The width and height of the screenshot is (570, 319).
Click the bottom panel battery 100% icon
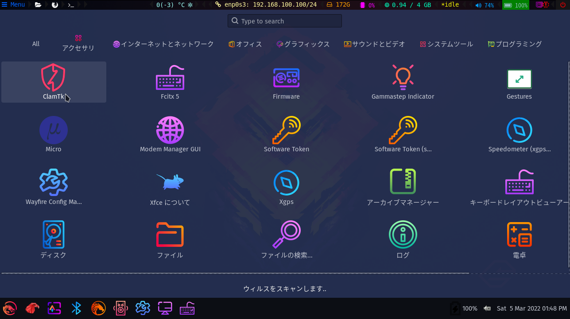pos(454,308)
